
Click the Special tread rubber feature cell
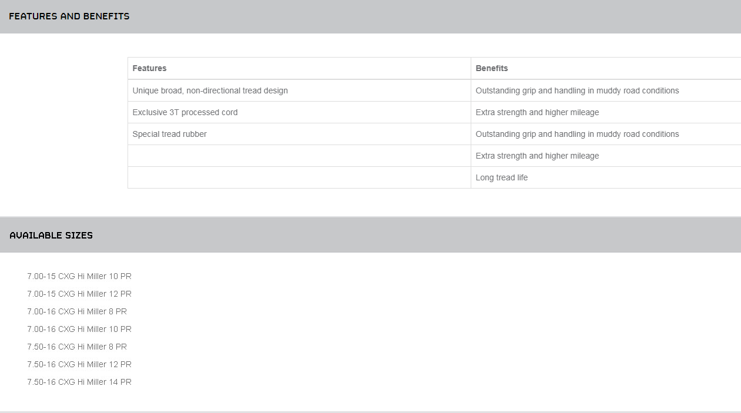170,134
